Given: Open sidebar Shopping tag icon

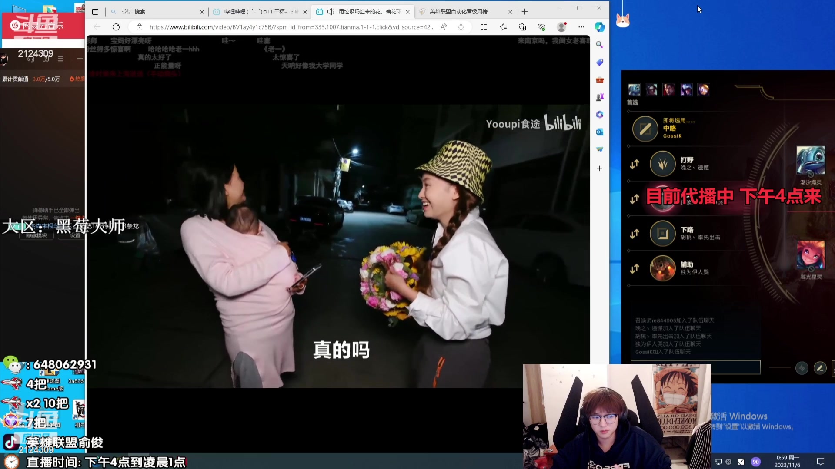Looking at the screenshot, I should coord(599,62).
